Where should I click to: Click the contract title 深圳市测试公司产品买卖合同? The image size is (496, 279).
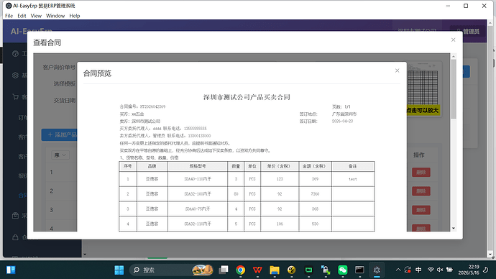coord(247,97)
